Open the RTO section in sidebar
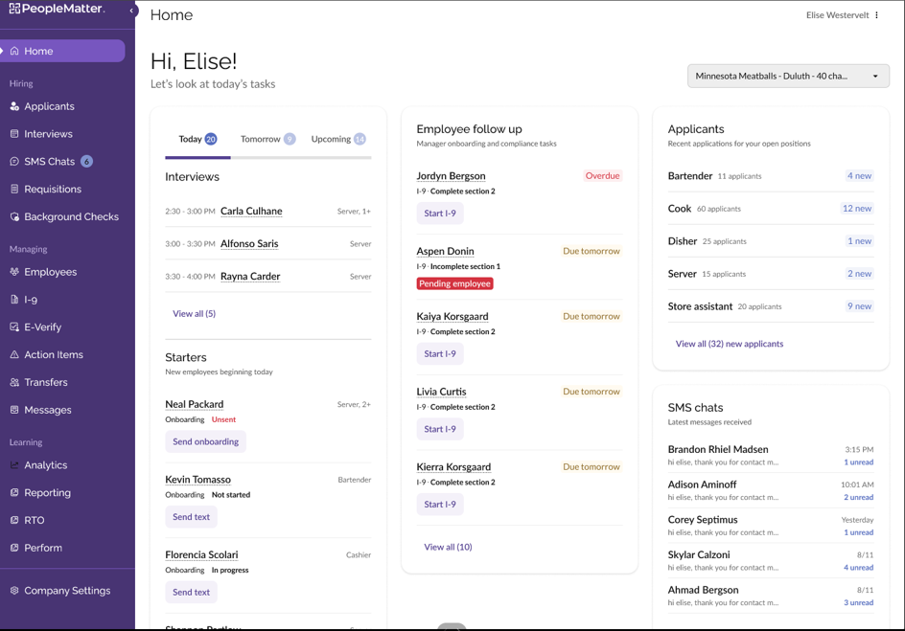The image size is (905, 631). (x=33, y=520)
